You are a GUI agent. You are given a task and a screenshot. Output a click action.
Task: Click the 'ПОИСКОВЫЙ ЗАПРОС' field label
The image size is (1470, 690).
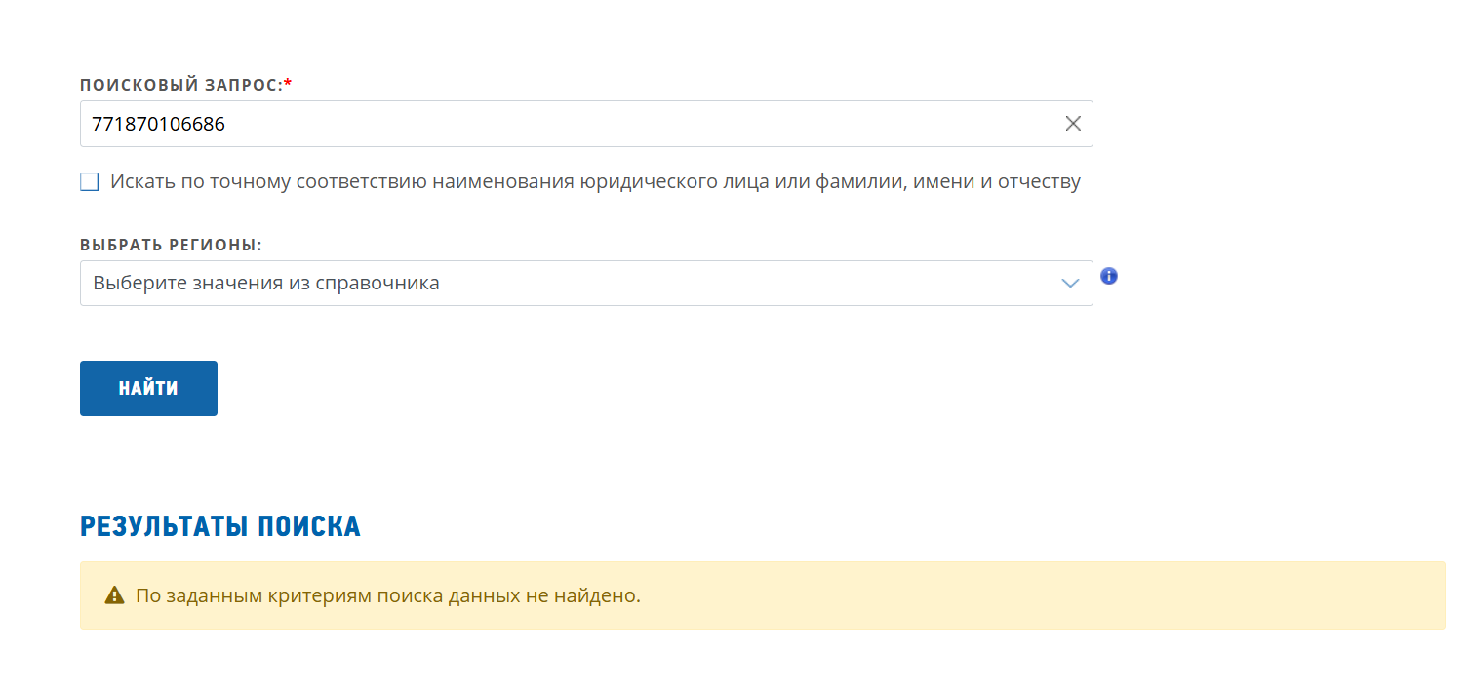[x=180, y=85]
